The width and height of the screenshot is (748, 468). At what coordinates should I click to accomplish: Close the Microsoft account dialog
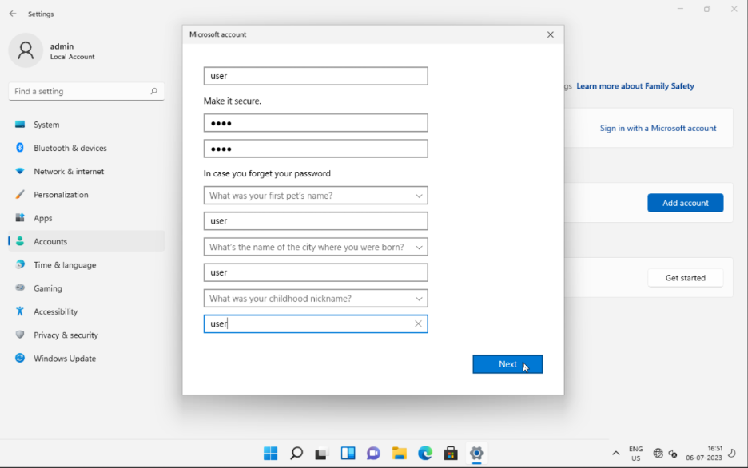(x=551, y=34)
